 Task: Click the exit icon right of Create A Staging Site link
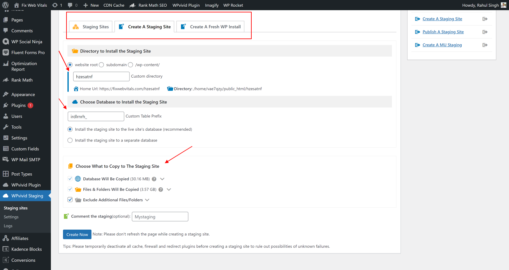tap(485, 19)
